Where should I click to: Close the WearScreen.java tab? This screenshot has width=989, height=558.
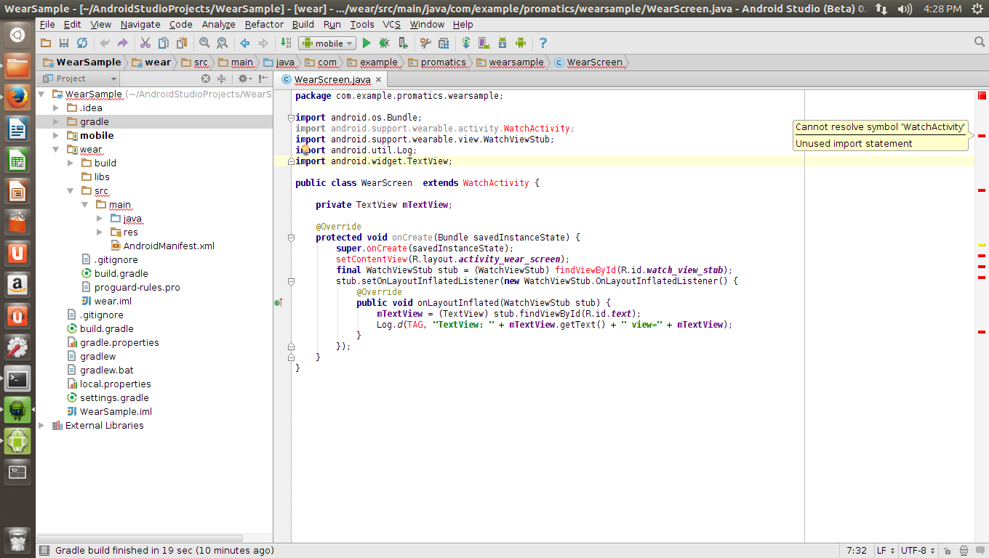[x=379, y=80]
